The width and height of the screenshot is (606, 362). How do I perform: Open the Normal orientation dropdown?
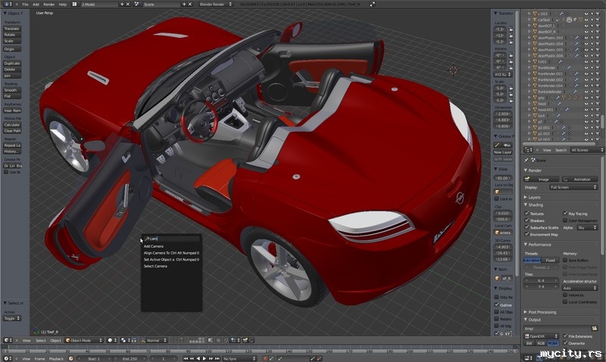(154, 340)
